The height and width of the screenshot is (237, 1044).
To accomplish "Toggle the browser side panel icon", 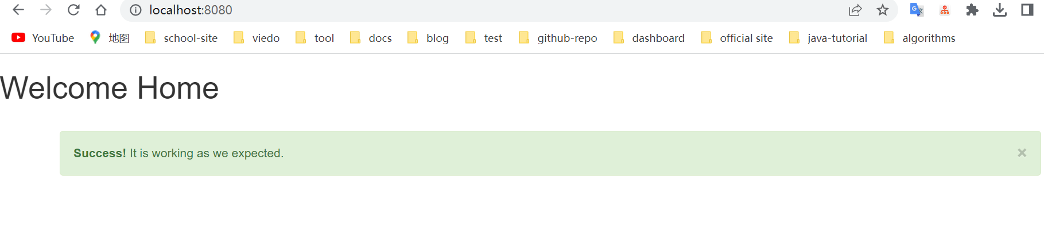I will click(1027, 10).
